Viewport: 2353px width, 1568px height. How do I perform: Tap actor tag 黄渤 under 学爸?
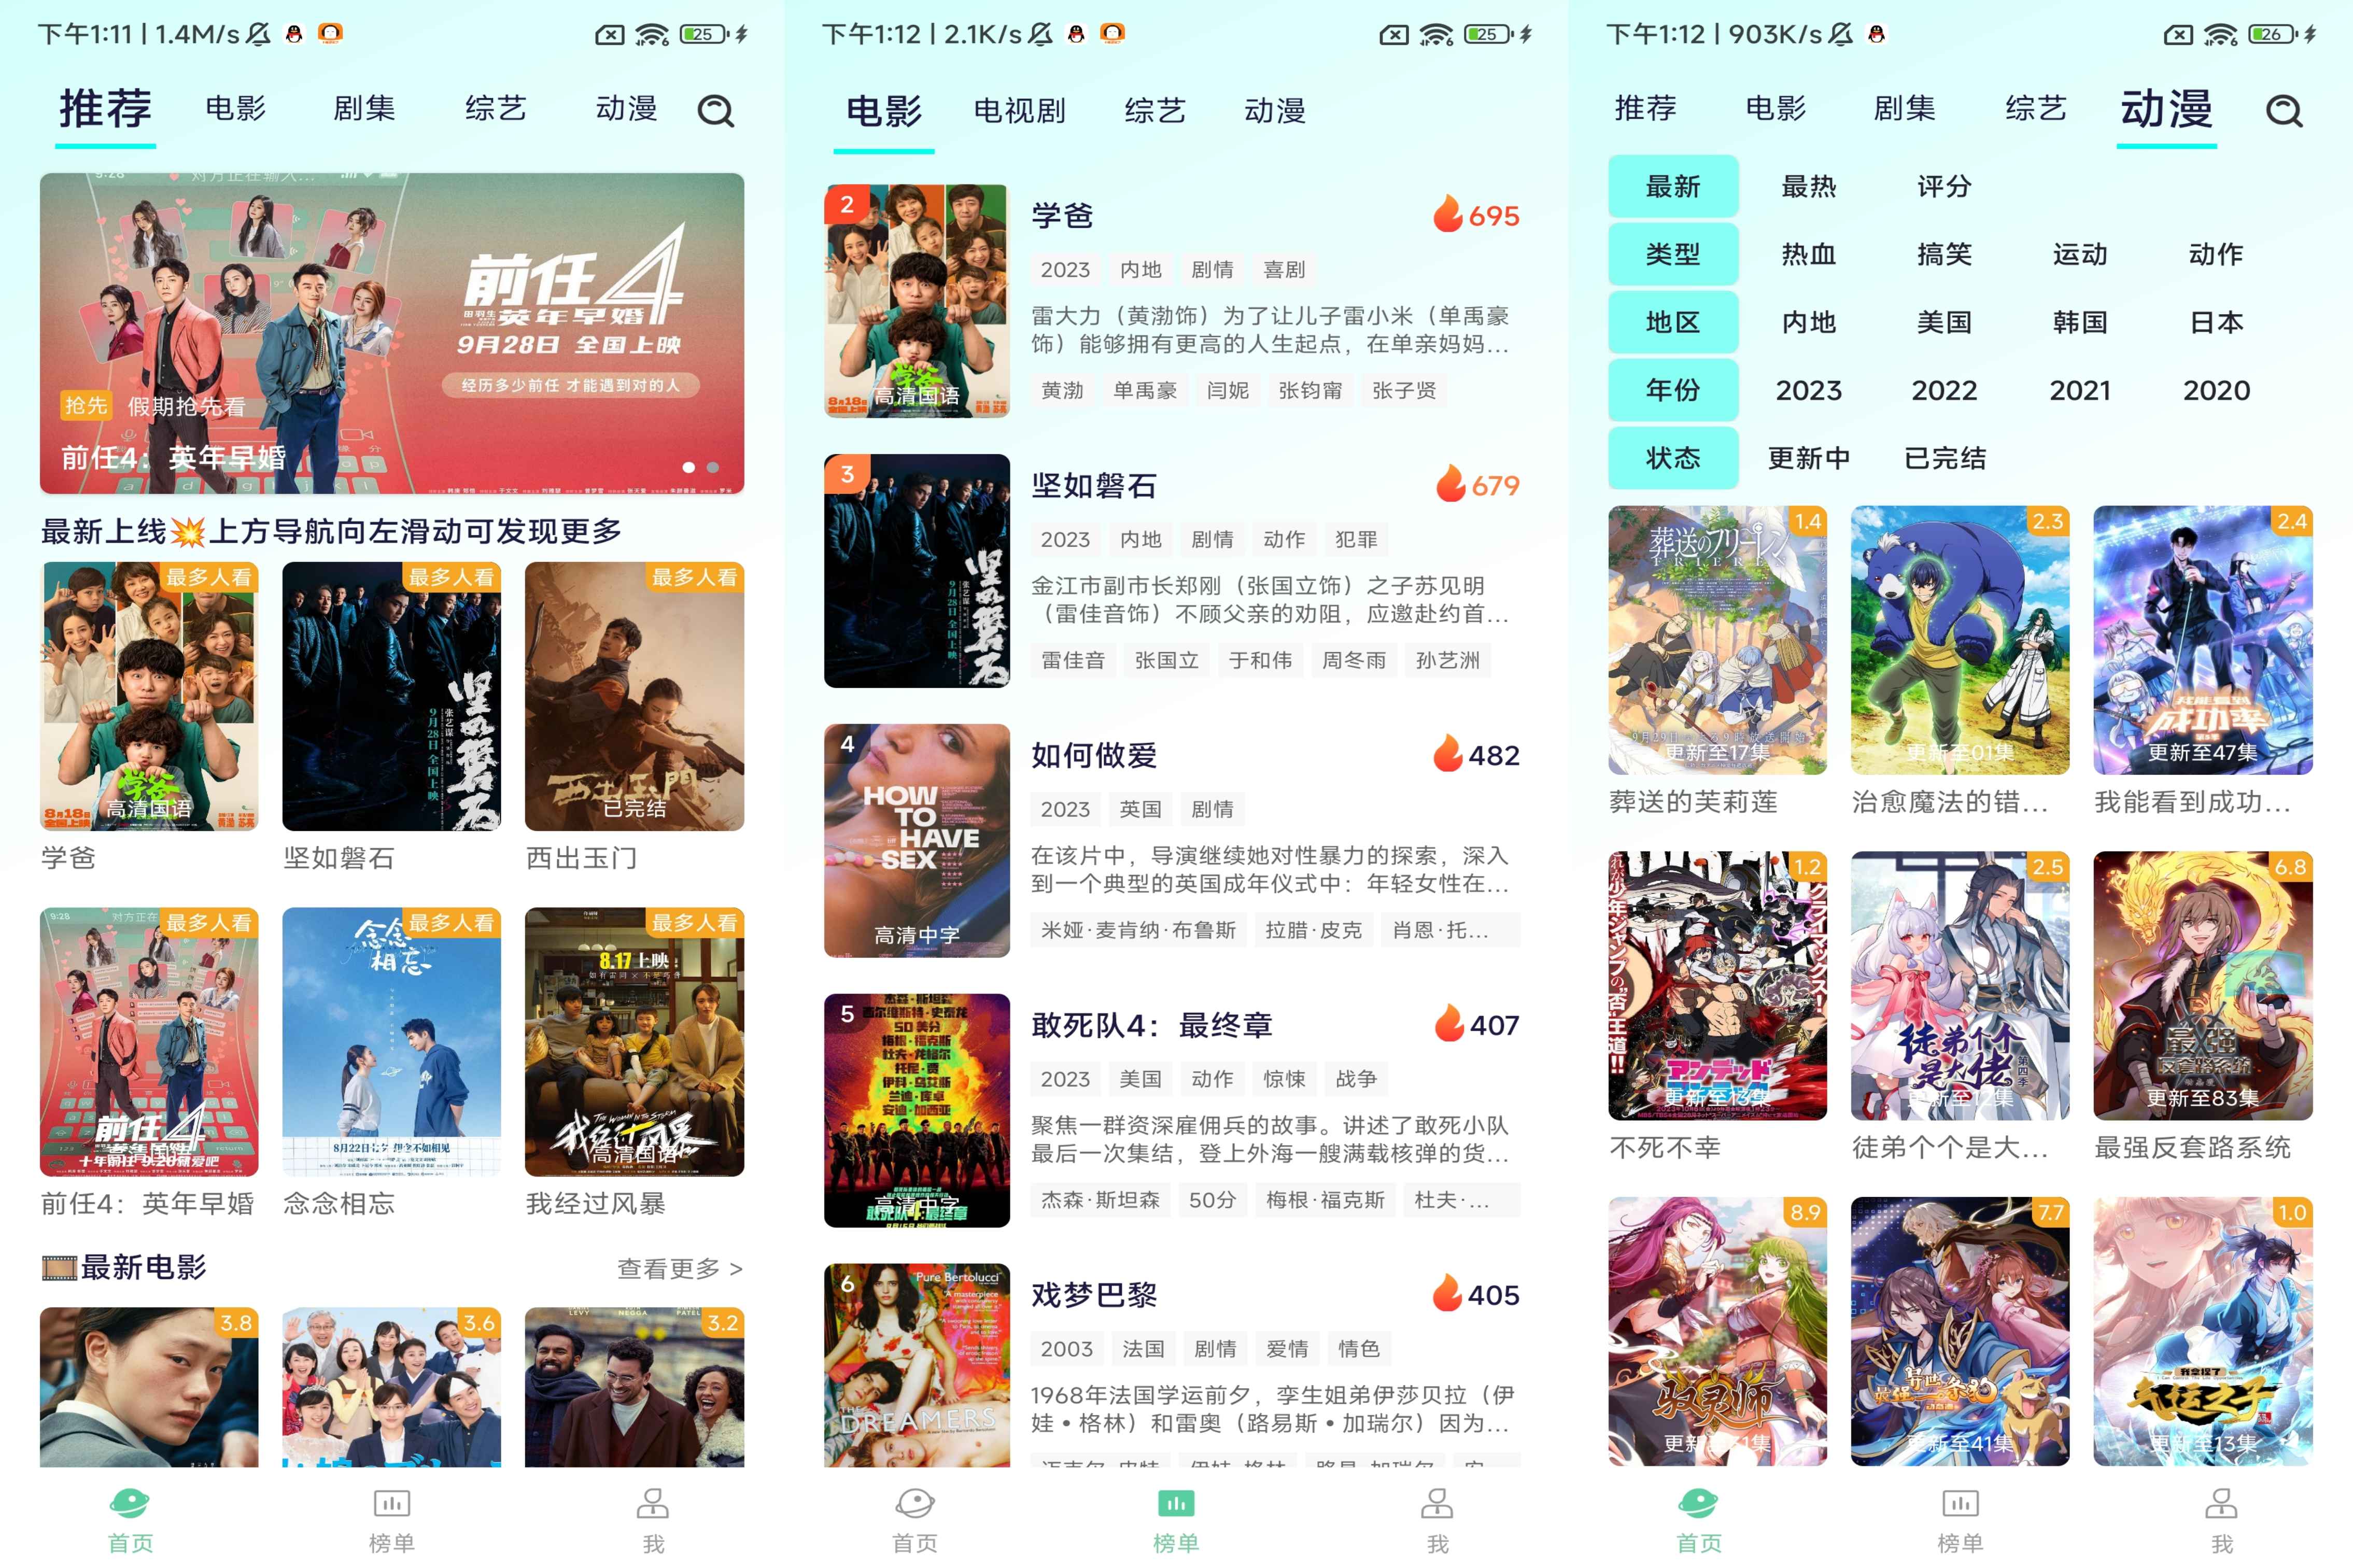pos(1062,390)
